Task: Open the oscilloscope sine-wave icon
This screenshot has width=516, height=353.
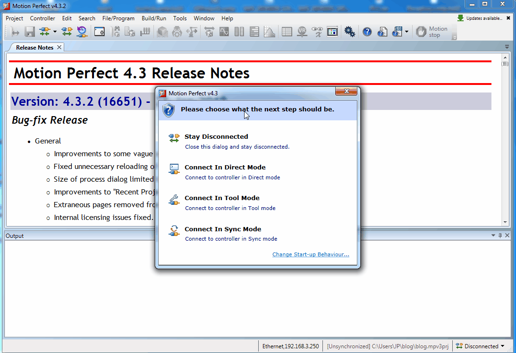Action: [224, 32]
